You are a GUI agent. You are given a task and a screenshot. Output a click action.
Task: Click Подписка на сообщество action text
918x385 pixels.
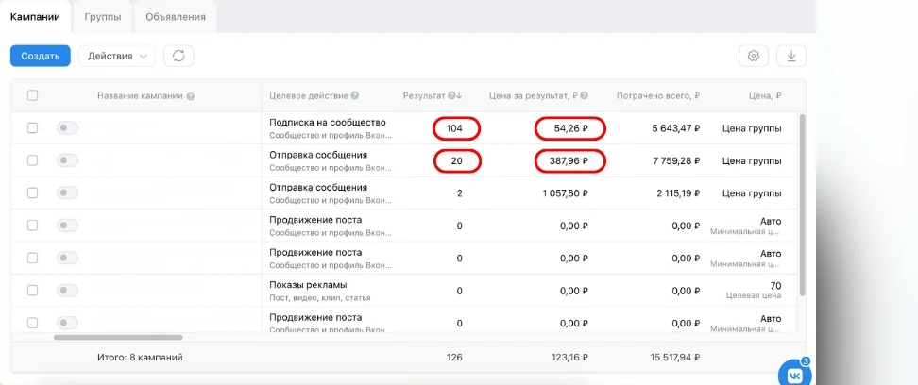pos(328,123)
